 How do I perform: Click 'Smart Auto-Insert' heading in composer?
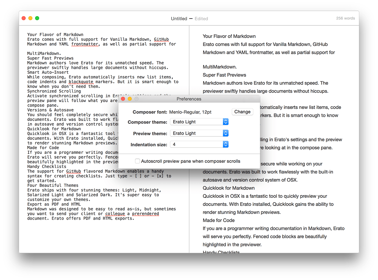[x=48, y=72]
